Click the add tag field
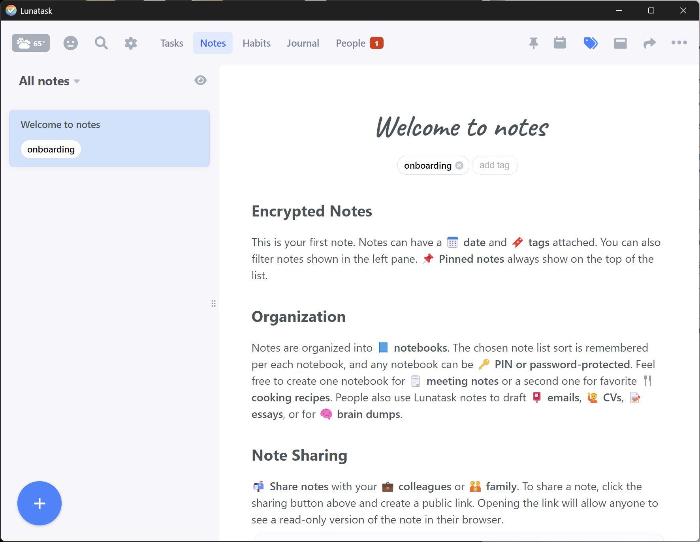The image size is (700, 542). (495, 165)
